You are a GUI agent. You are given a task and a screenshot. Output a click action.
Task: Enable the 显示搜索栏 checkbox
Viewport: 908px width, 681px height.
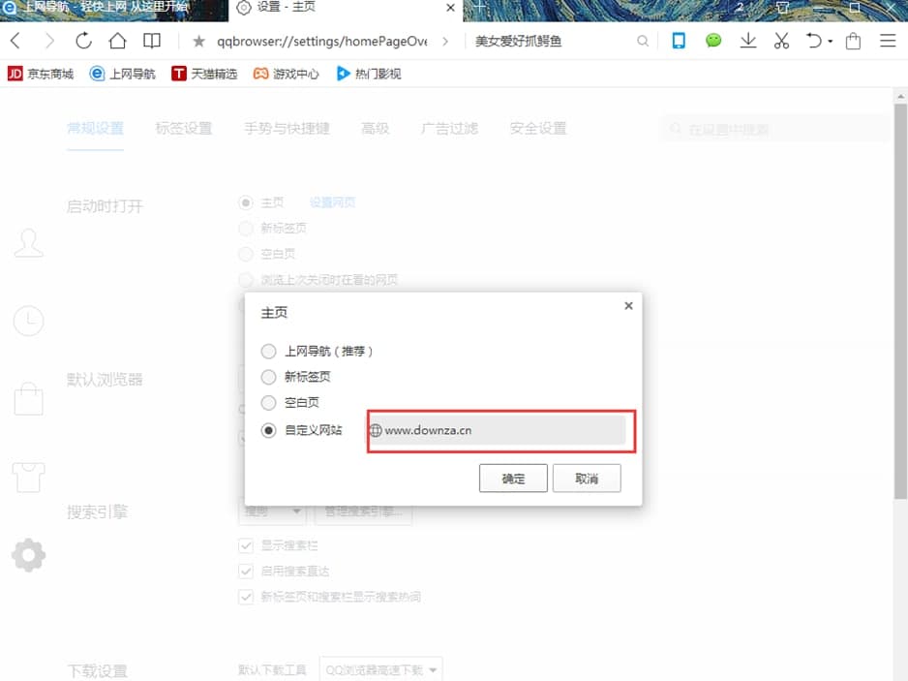click(245, 544)
